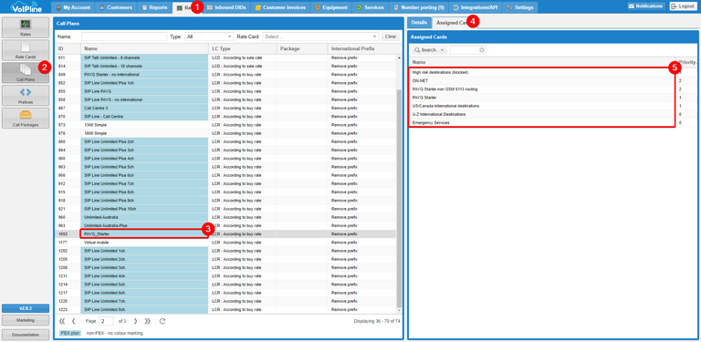Select the 1300 Simple plan
The image size is (701, 342).
pos(225,125)
